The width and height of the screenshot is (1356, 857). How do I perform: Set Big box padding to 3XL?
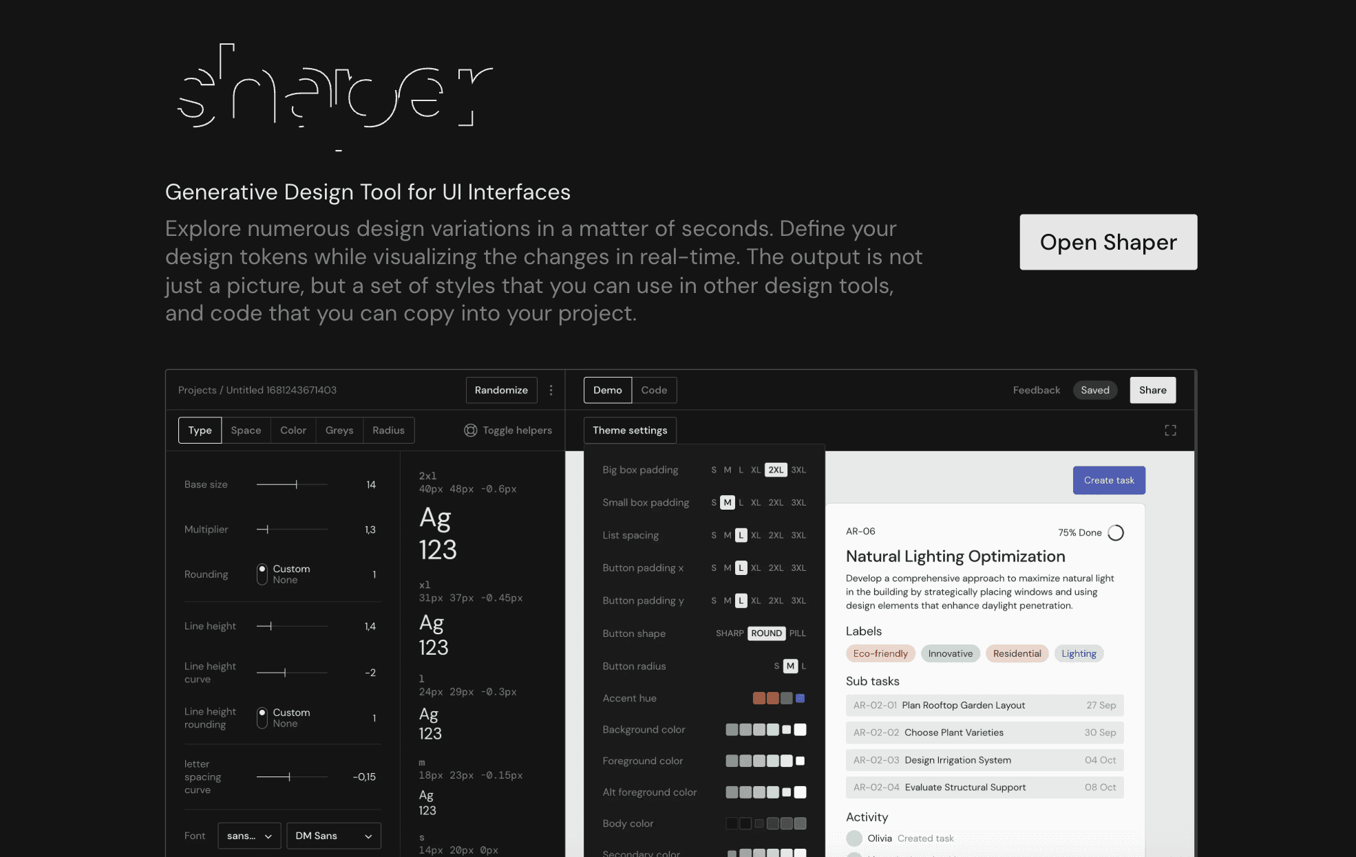point(798,470)
